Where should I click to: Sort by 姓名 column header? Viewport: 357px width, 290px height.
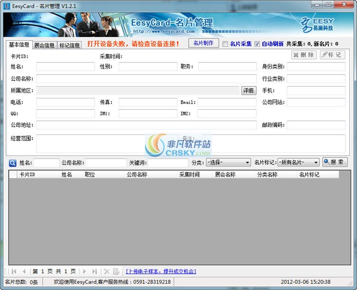70,174
